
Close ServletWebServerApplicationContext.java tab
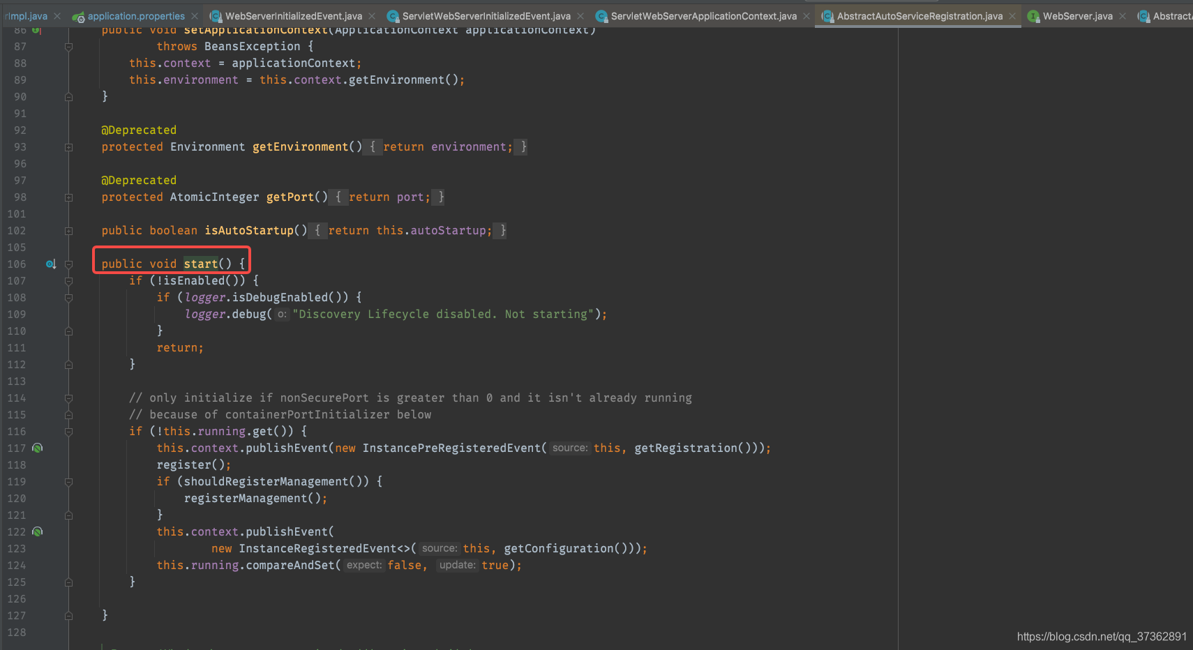(x=806, y=16)
